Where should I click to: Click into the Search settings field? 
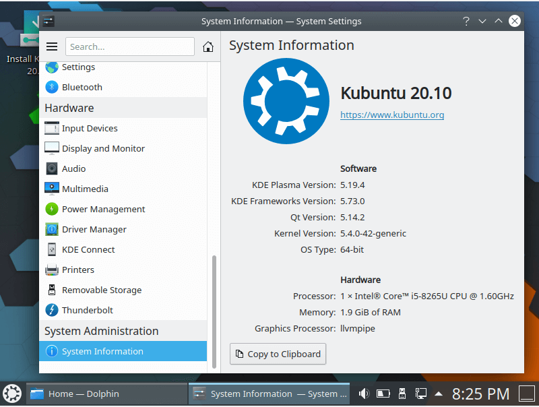click(x=129, y=46)
